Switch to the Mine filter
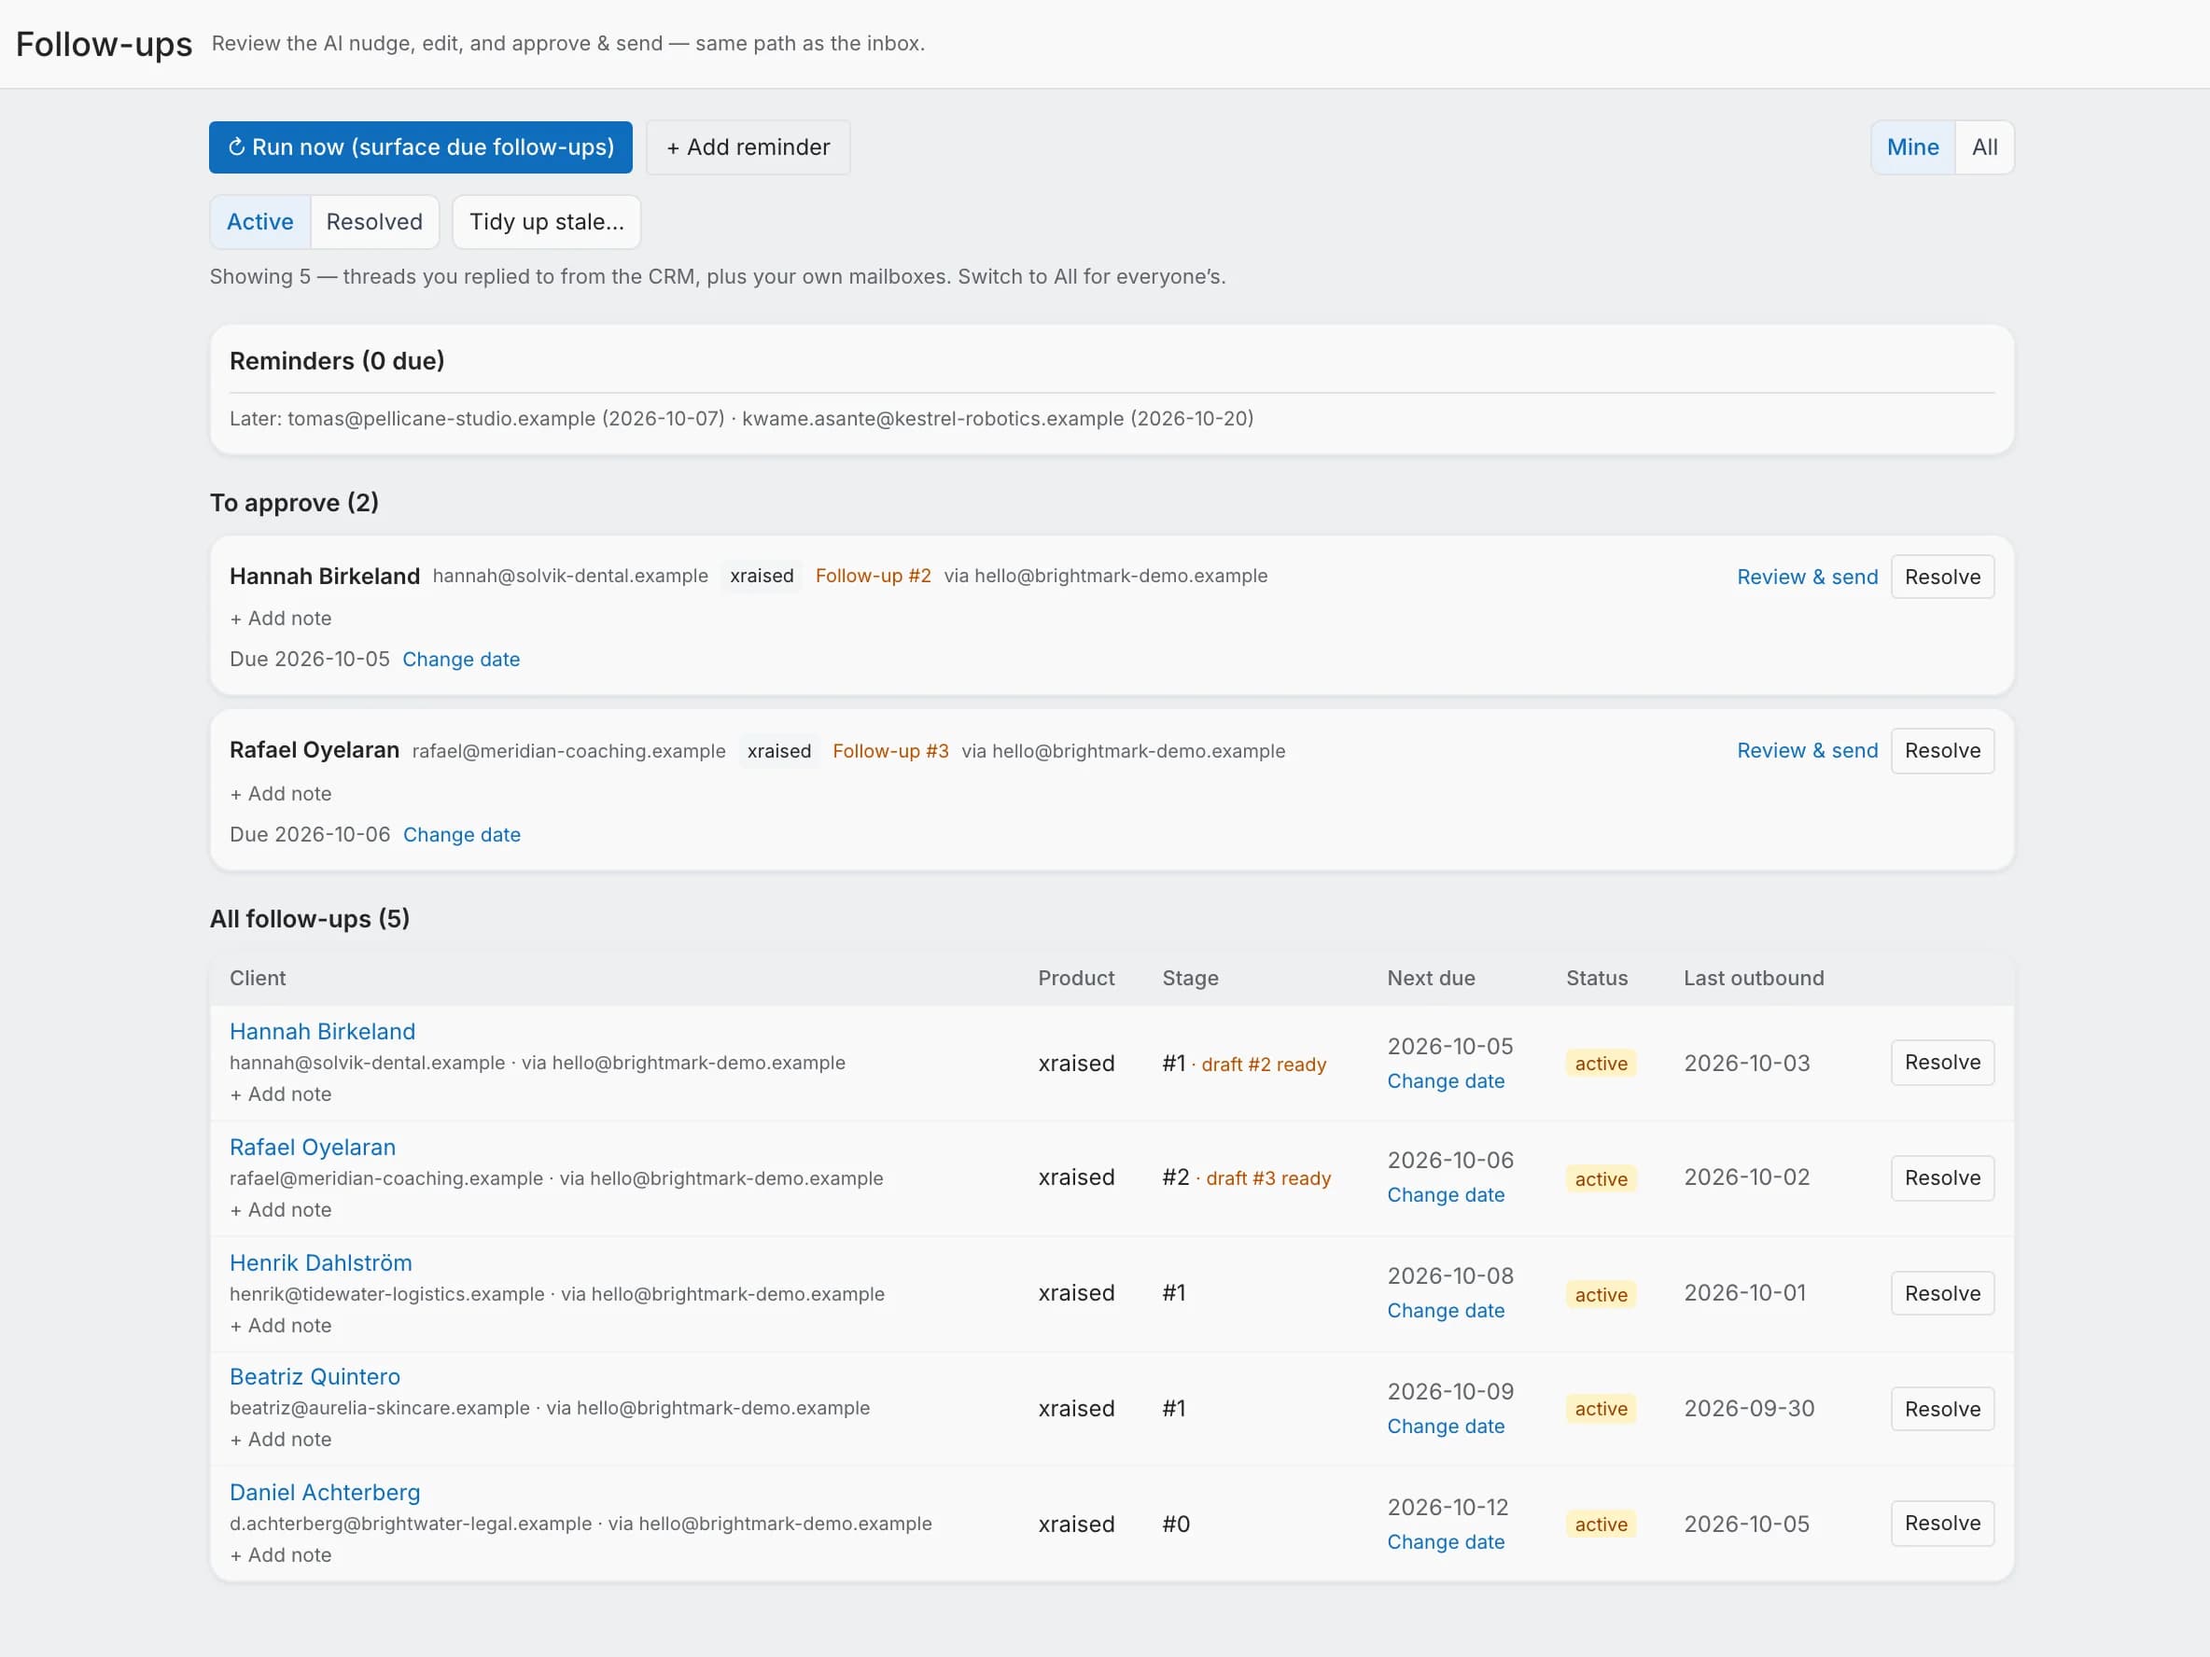2210x1657 pixels. (x=1912, y=146)
